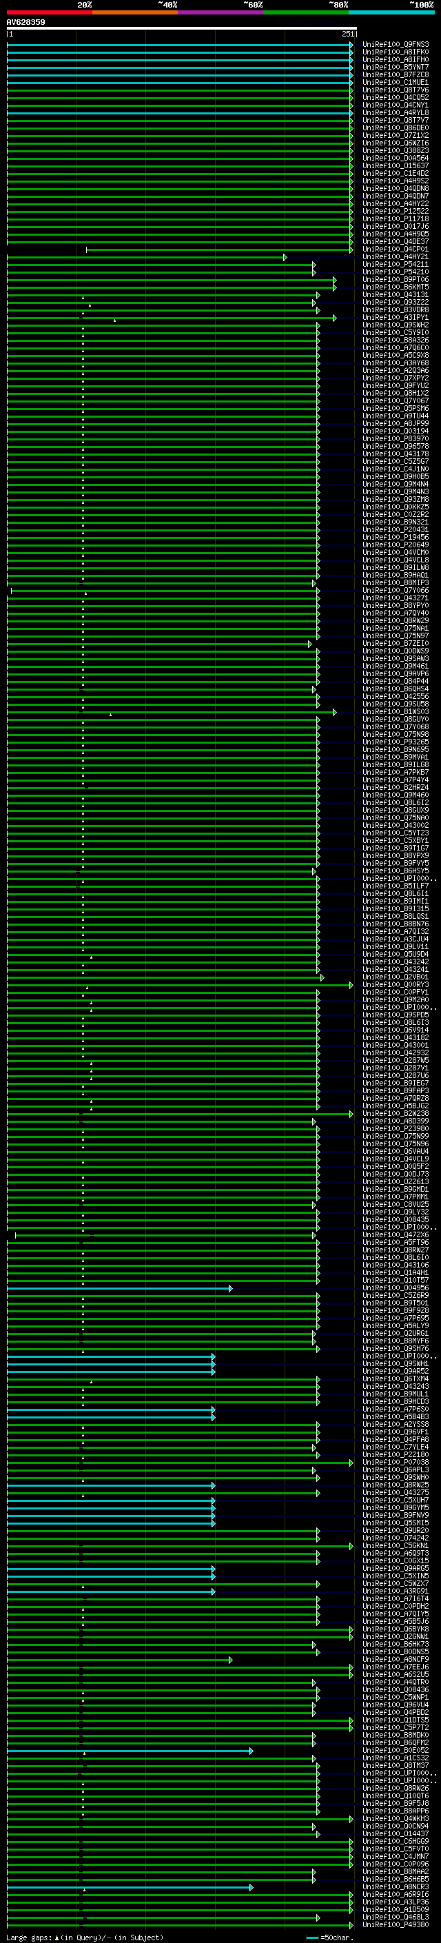Select hit label UniRef100_C5WNP1
The image size is (441, 1943).
395,1697
